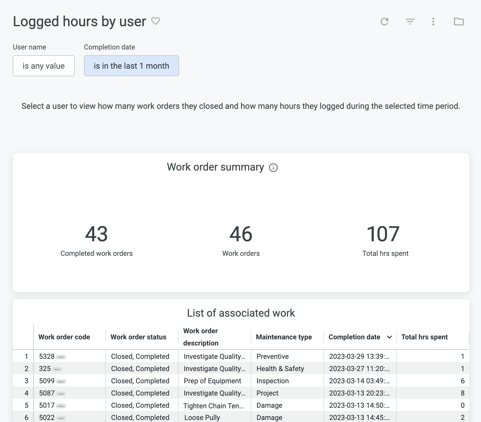Image resolution: width=481 pixels, height=422 pixels.
Task: View Work order summary info tooltip
Action: tap(273, 168)
